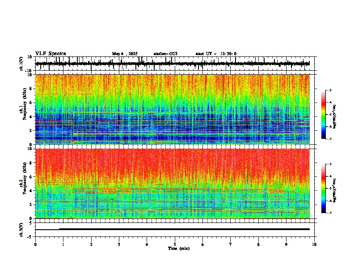Click the time axis tick label "9"

coord(286,244)
